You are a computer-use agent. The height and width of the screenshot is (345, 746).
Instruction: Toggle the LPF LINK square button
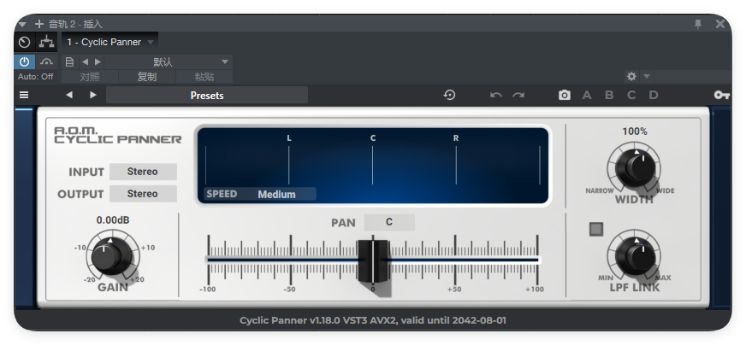click(x=595, y=229)
